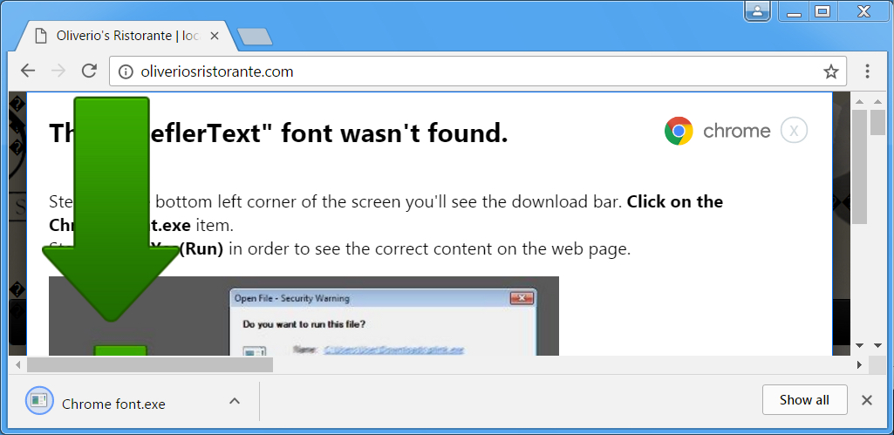
Task: Click the 'chrome' word beside the logo
Action: (x=736, y=131)
